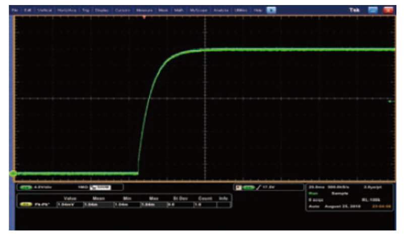Click the date readout August 23
The width and height of the screenshot is (405, 238).
click(x=342, y=206)
